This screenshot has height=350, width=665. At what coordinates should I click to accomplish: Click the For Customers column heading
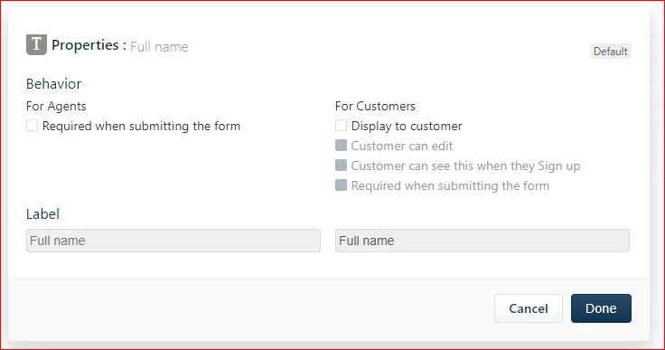click(x=375, y=106)
